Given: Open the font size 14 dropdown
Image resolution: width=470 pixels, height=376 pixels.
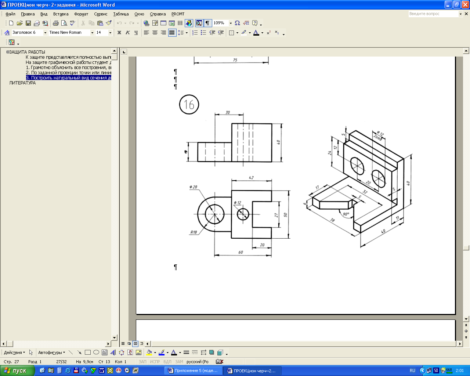Looking at the screenshot, I should [110, 33].
